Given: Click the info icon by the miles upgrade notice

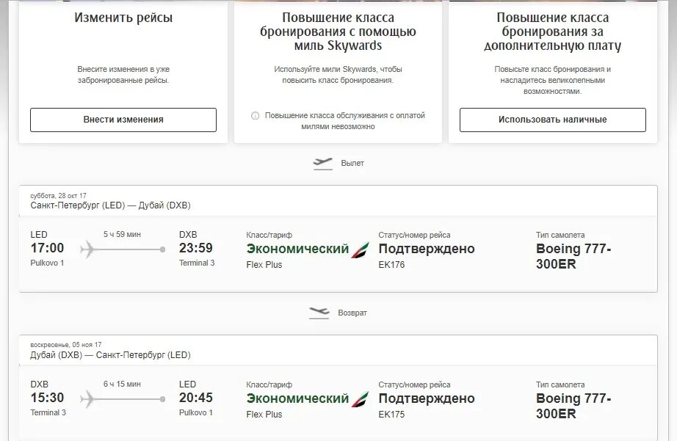Looking at the screenshot, I should (256, 116).
